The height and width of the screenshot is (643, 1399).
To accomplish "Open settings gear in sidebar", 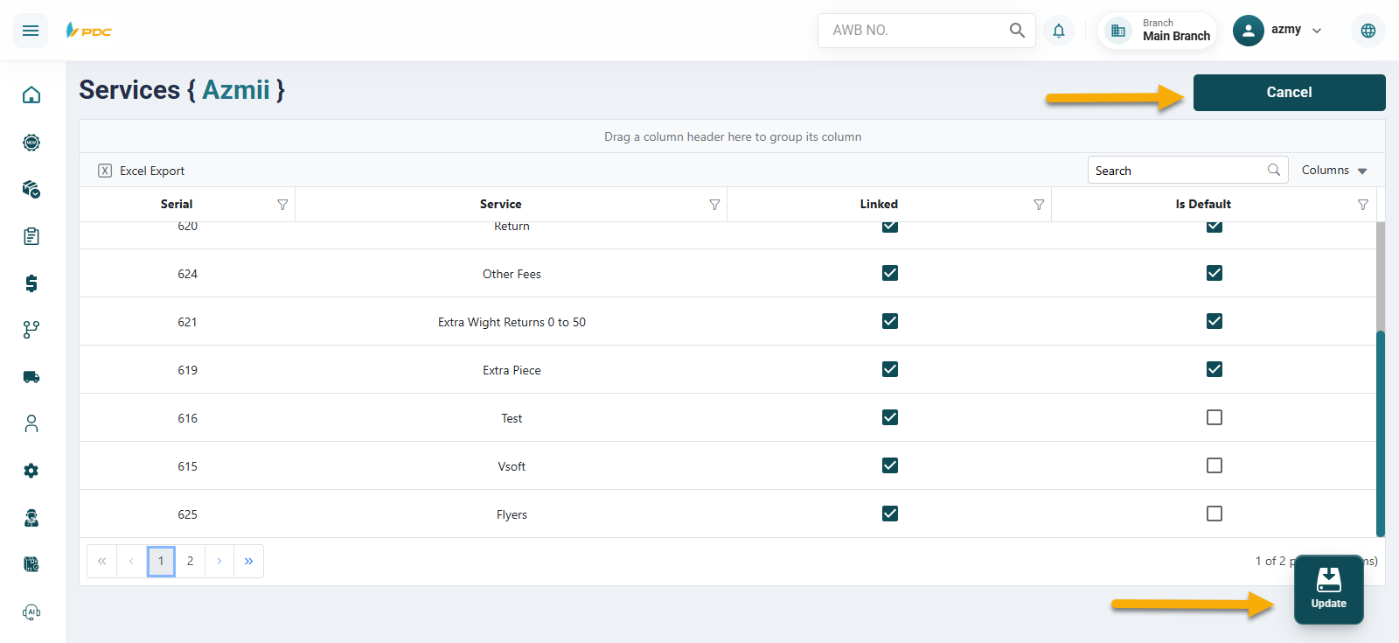I will tap(31, 471).
